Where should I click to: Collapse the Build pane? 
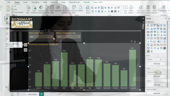(x=166, y=18)
